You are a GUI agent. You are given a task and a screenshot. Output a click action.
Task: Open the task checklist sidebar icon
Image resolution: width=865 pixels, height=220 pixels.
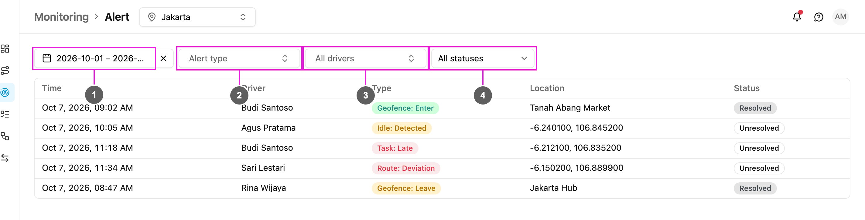pyautogui.click(x=5, y=114)
